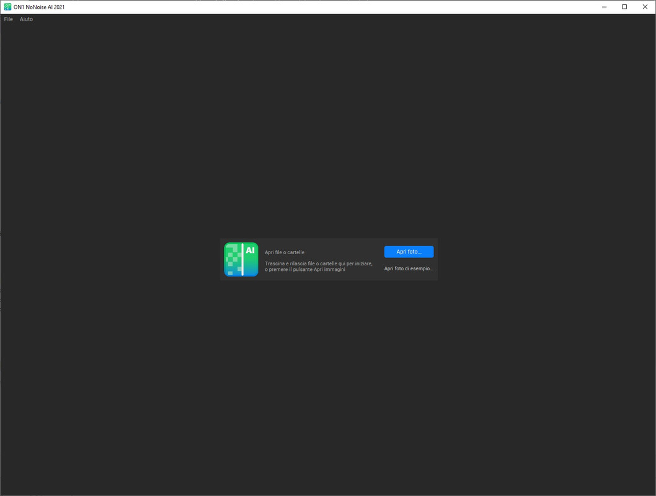Maximize the ON1 NoNoise window
The width and height of the screenshot is (656, 496).
coord(624,7)
